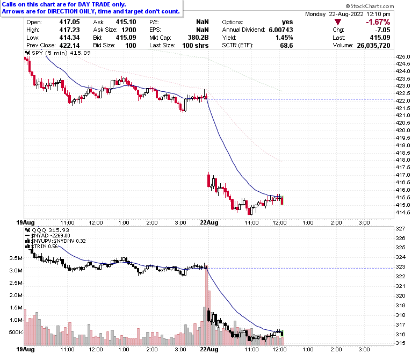This screenshot has width=419, height=354.
Task: Click the StockCharts.com copyright label
Action: coord(370,6)
